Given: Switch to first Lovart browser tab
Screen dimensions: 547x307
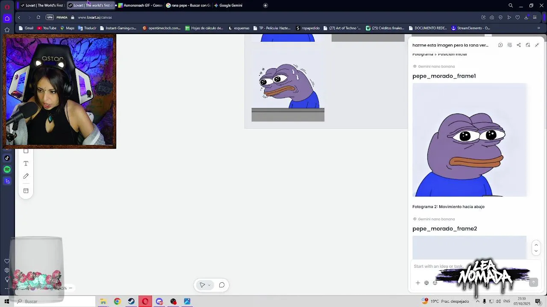Looking at the screenshot, I should point(41,6).
